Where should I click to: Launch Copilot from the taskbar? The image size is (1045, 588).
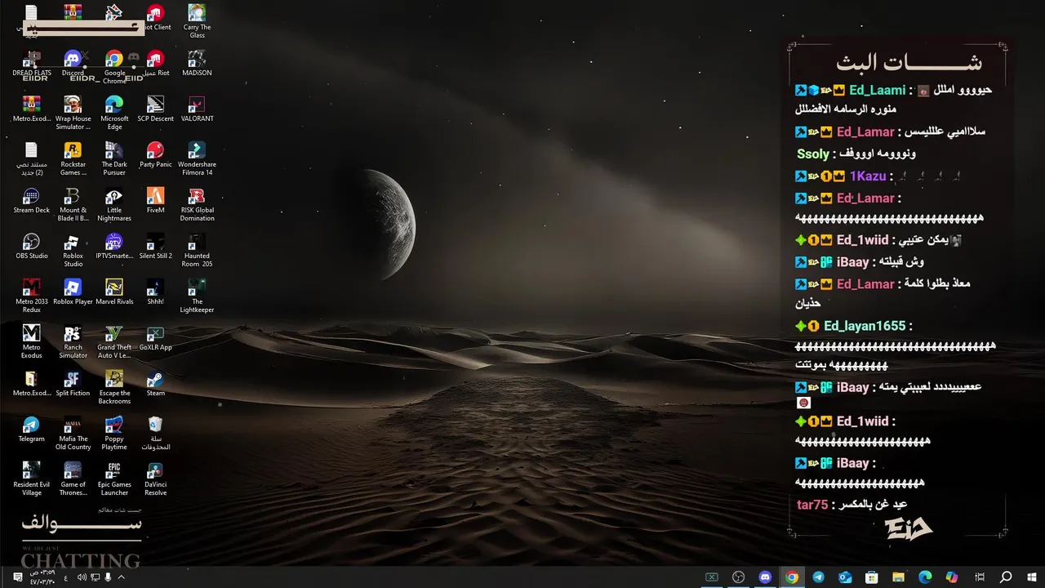pos(952,577)
